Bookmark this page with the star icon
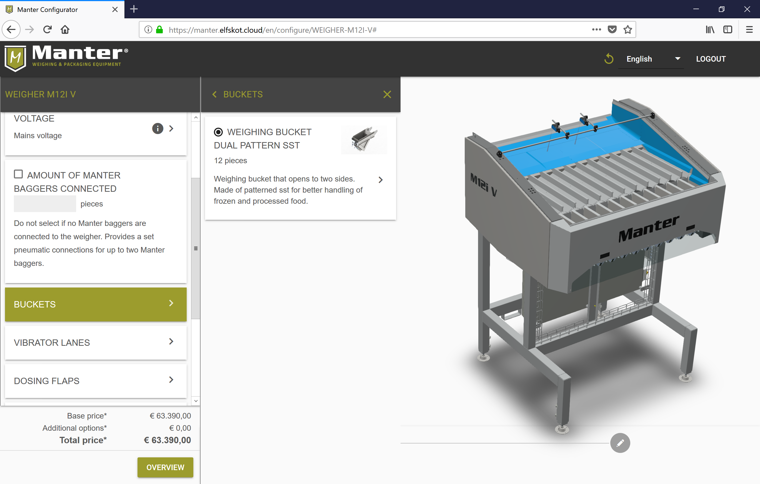 (x=628, y=30)
